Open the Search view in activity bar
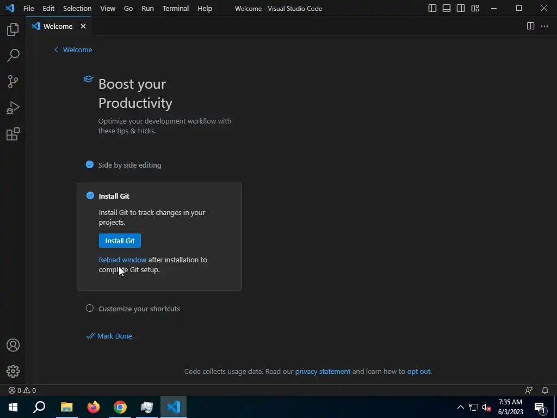Viewport: 557px width, 418px height. (13, 56)
